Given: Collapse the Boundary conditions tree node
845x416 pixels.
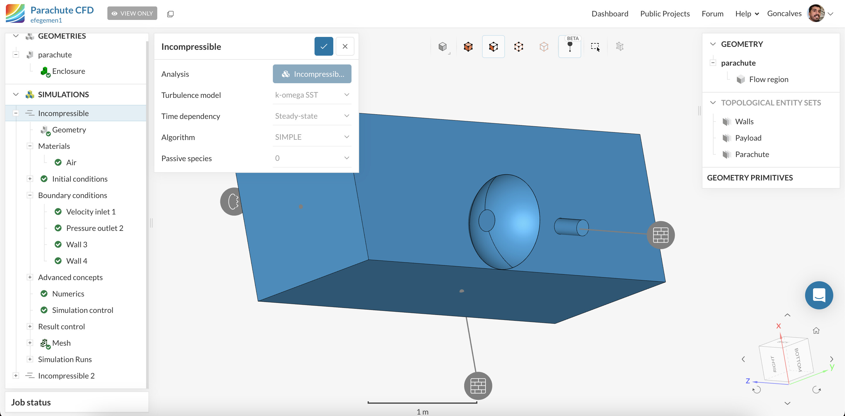Looking at the screenshot, I should pos(30,195).
